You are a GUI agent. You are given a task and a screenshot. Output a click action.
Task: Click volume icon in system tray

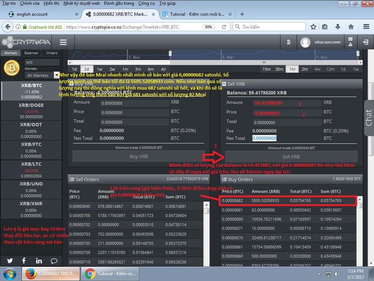[337, 274]
